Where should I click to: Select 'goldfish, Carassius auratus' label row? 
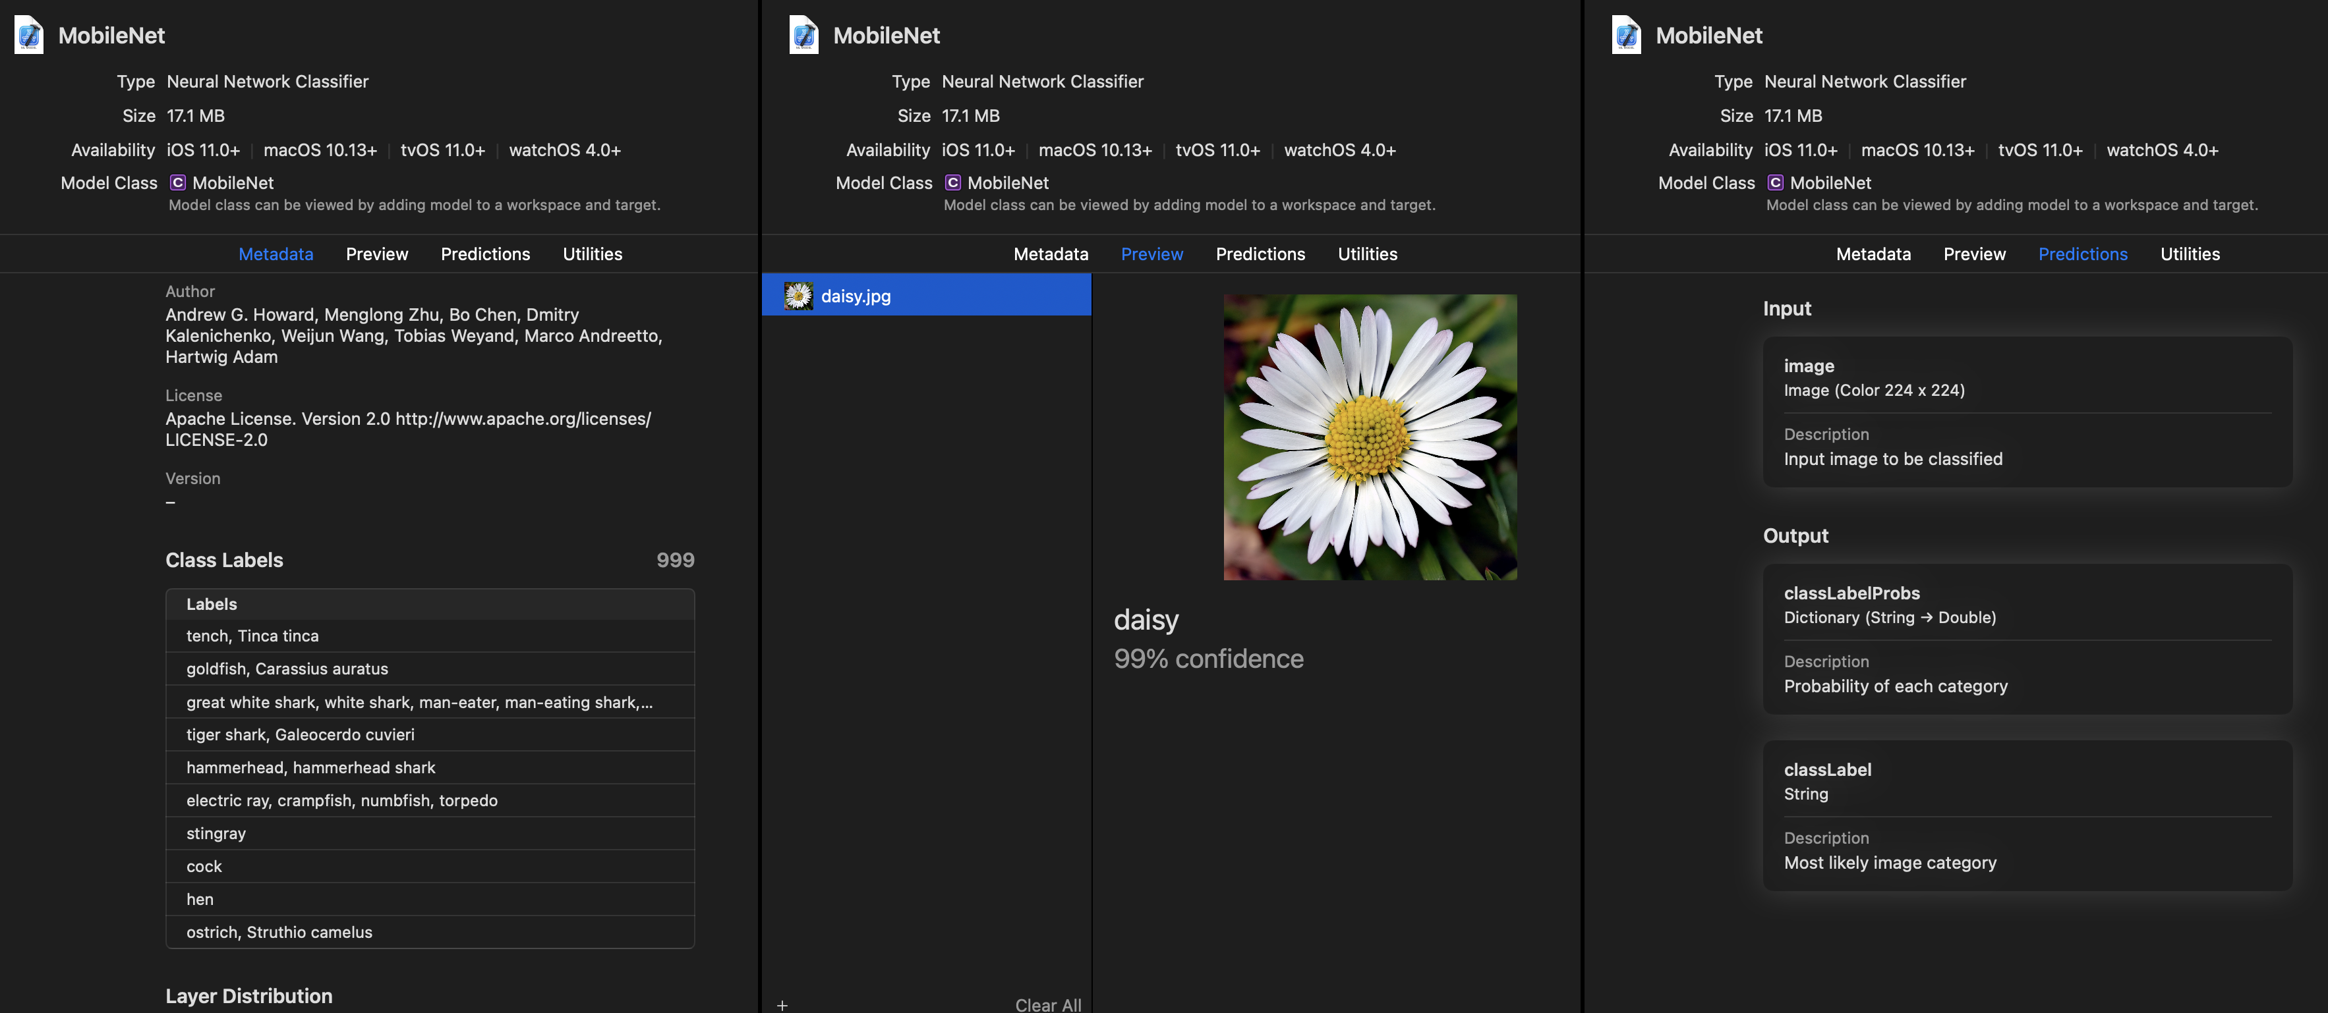(x=430, y=668)
